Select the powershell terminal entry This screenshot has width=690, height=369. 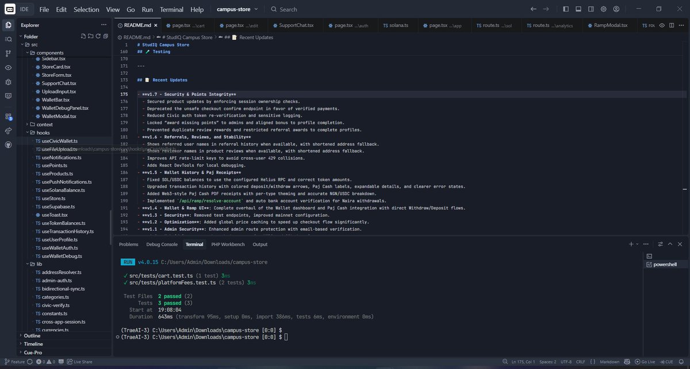[x=665, y=265]
